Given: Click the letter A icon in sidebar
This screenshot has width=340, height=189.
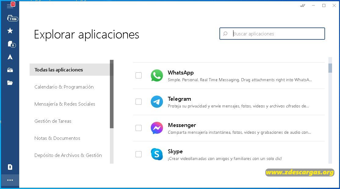Looking at the screenshot, I should click(x=10, y=57).
